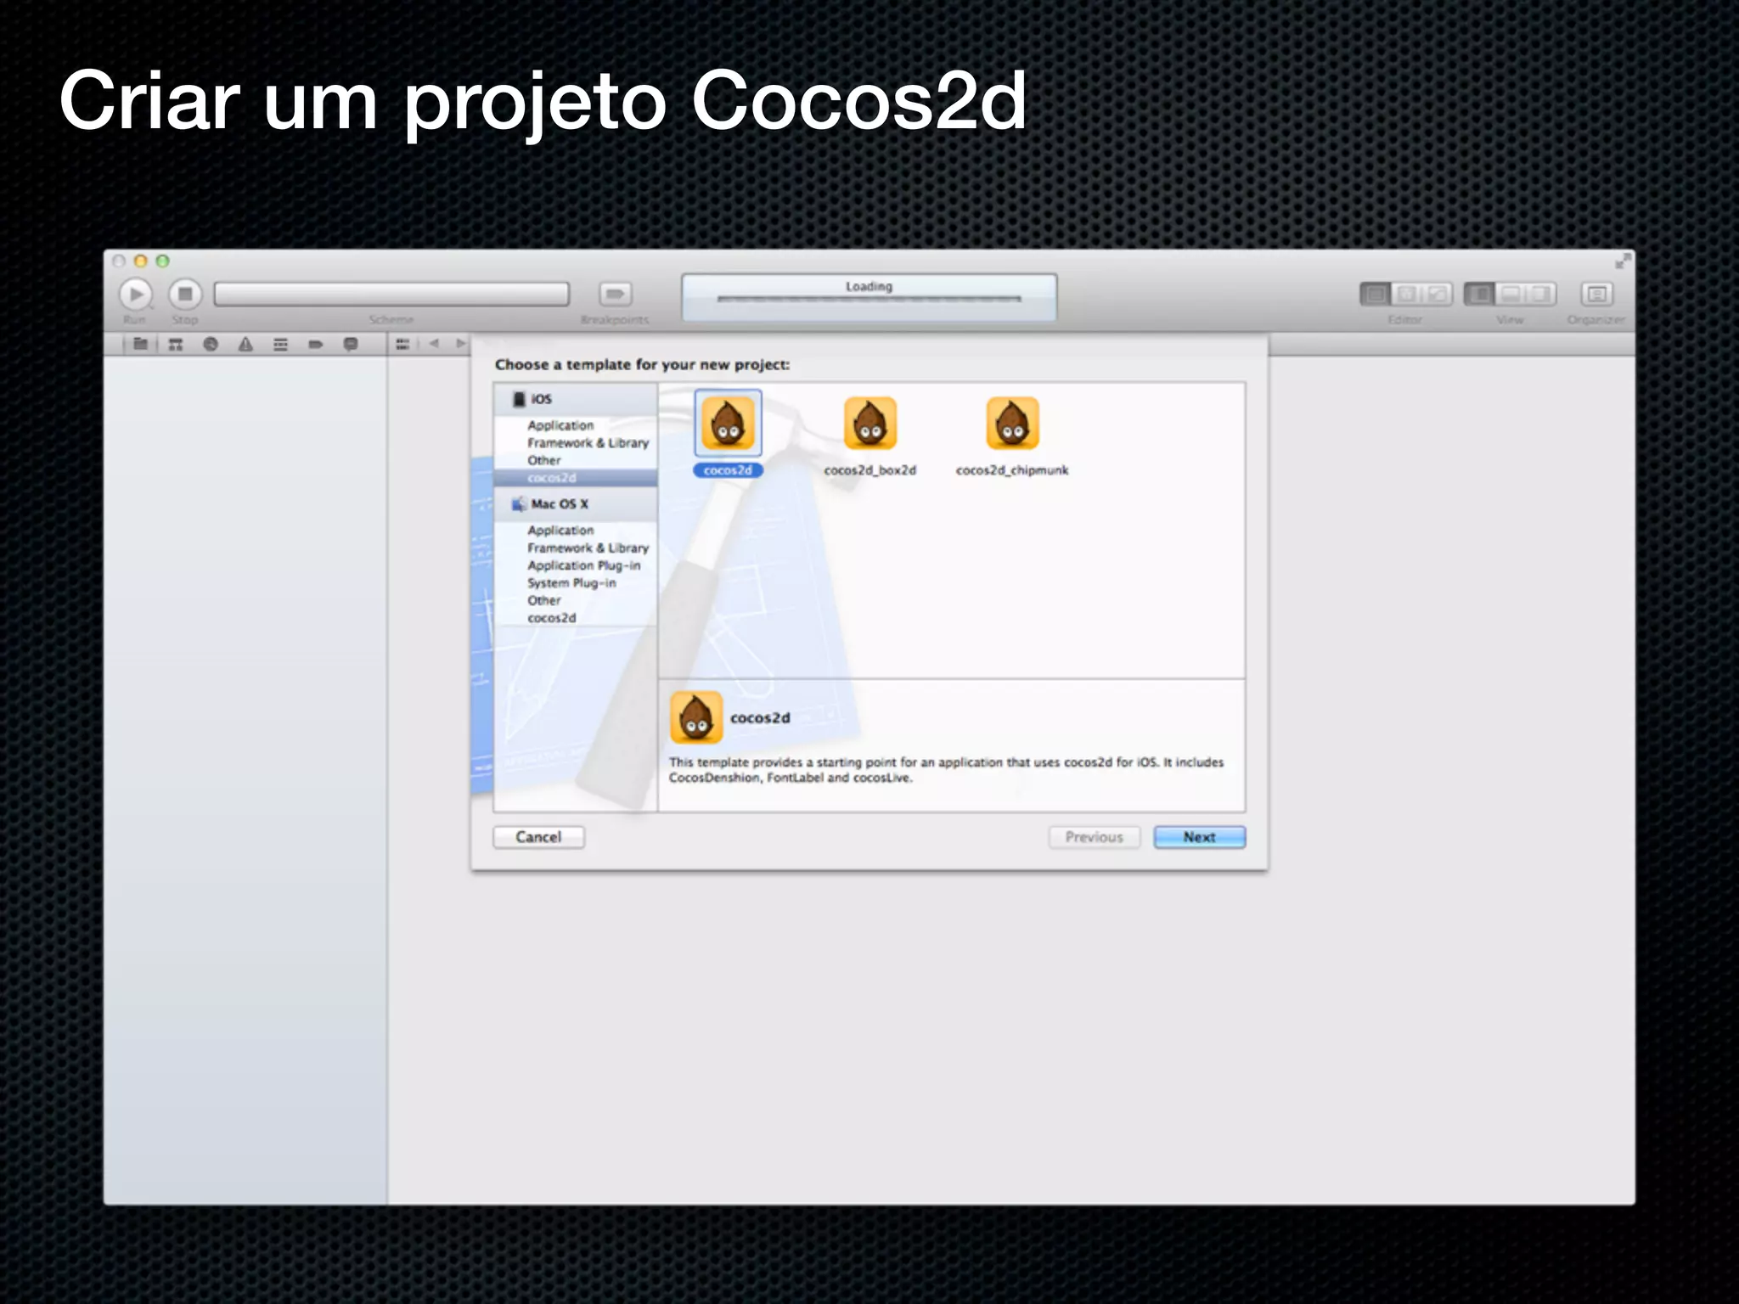
Task: Select Application Plug-in category
Action: pos(583,565)
